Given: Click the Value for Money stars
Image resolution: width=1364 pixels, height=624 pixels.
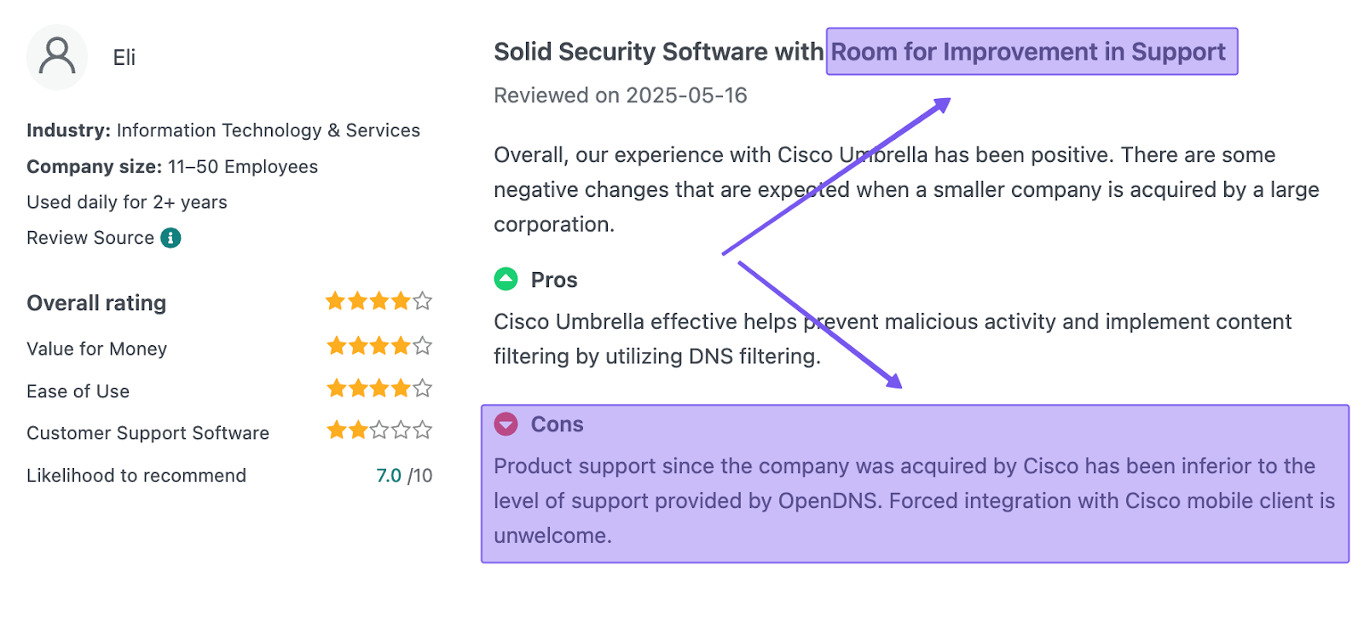Looking at the screenshot, I should click(379, 346).
